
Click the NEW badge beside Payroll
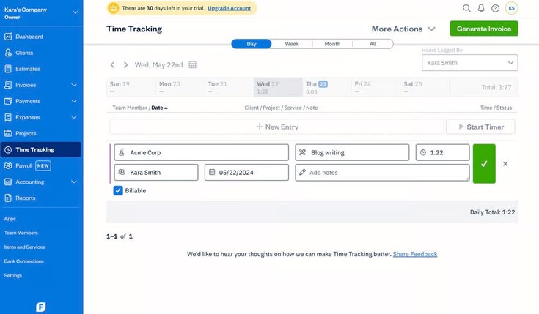click(43, 165)
